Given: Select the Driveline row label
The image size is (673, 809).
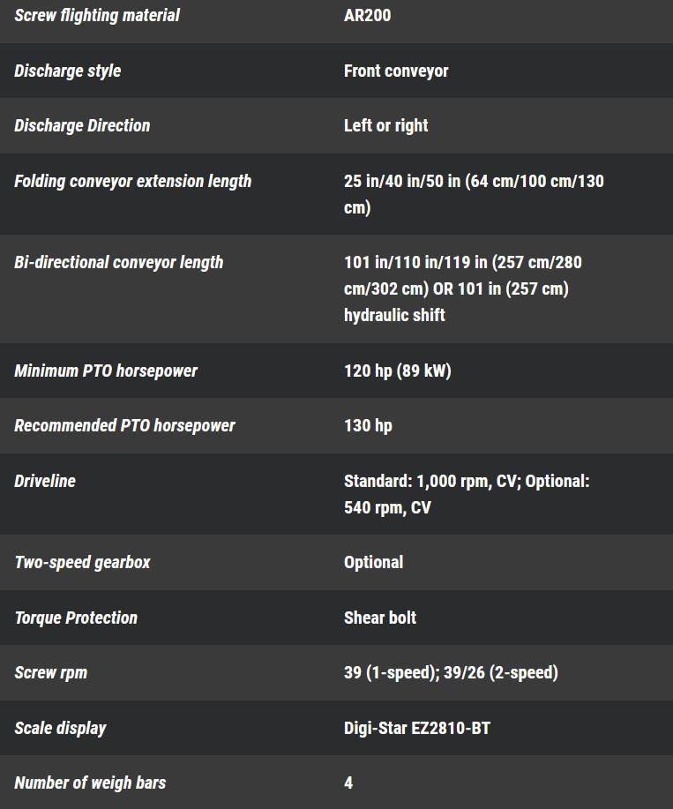Looking at the screenshot, I should tap(45, 481).
